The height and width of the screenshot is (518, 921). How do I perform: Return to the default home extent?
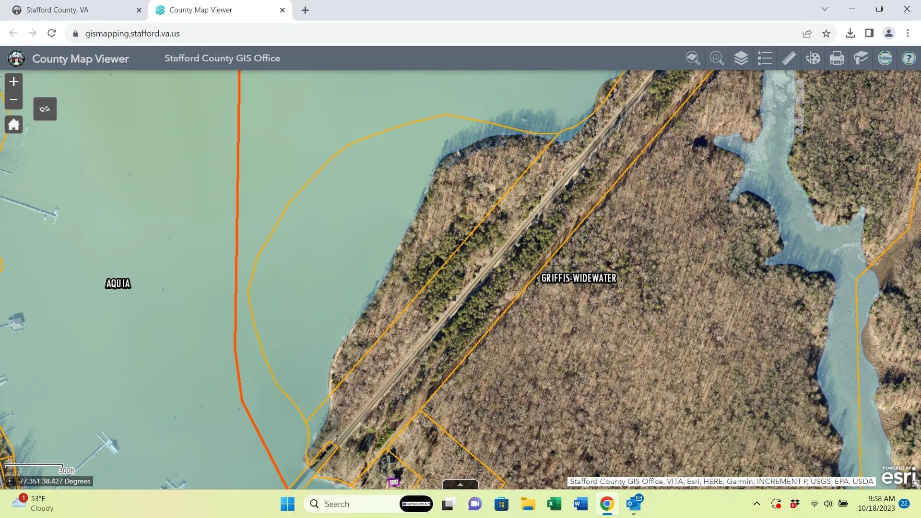pos(13,125)
